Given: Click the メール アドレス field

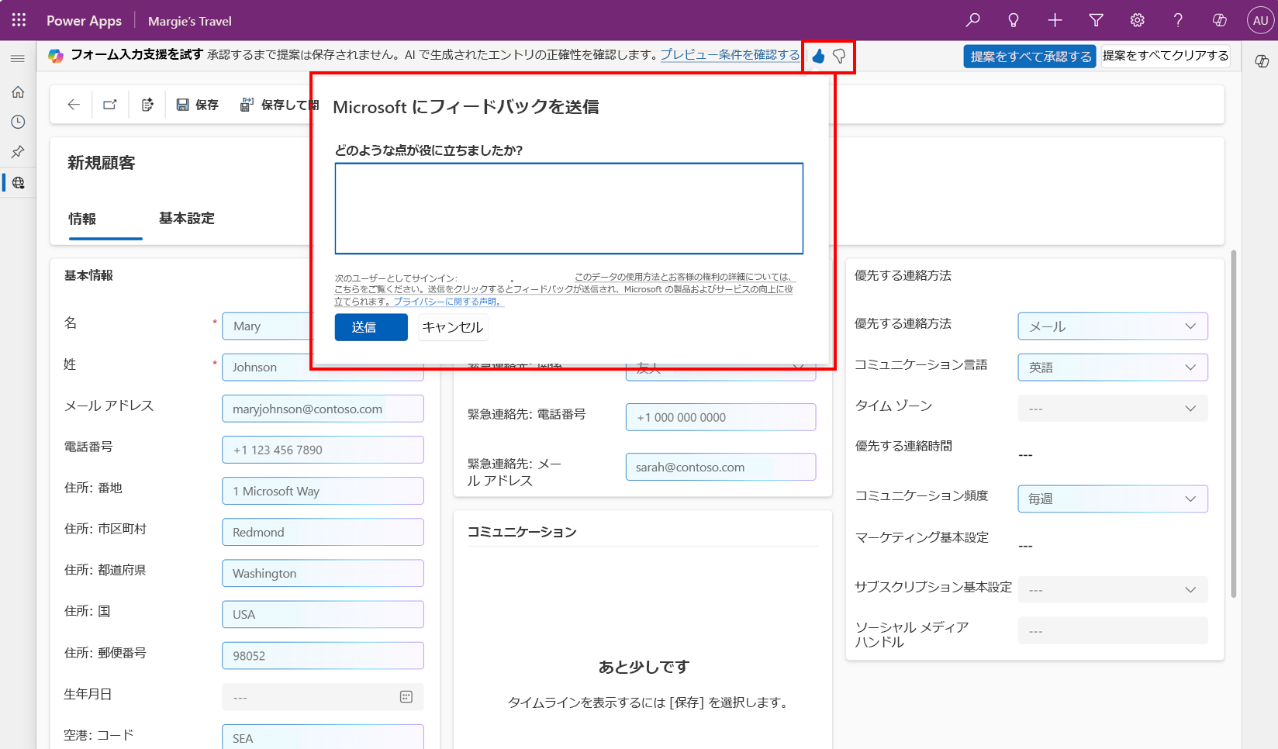Looking at the screenshot, I should 323,409.
